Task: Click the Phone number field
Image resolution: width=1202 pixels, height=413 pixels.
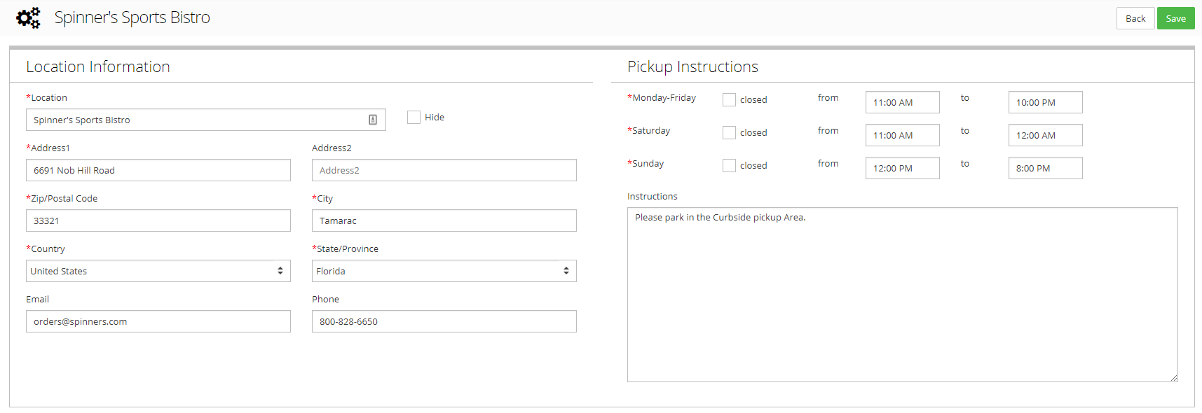Action: pyautogui.click(x=444, y=321)
